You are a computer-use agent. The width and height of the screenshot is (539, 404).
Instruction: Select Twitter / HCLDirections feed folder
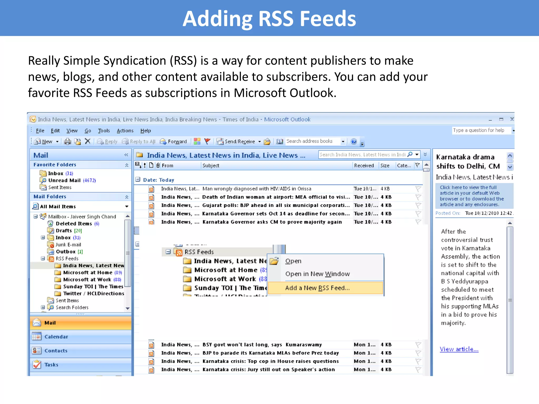[x=89, y=294]
